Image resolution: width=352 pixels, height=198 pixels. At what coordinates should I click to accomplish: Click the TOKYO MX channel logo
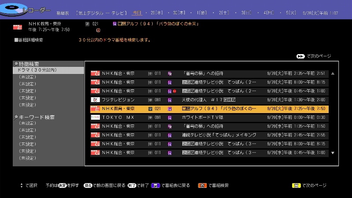pyautogui.click(x=95, y=117)
